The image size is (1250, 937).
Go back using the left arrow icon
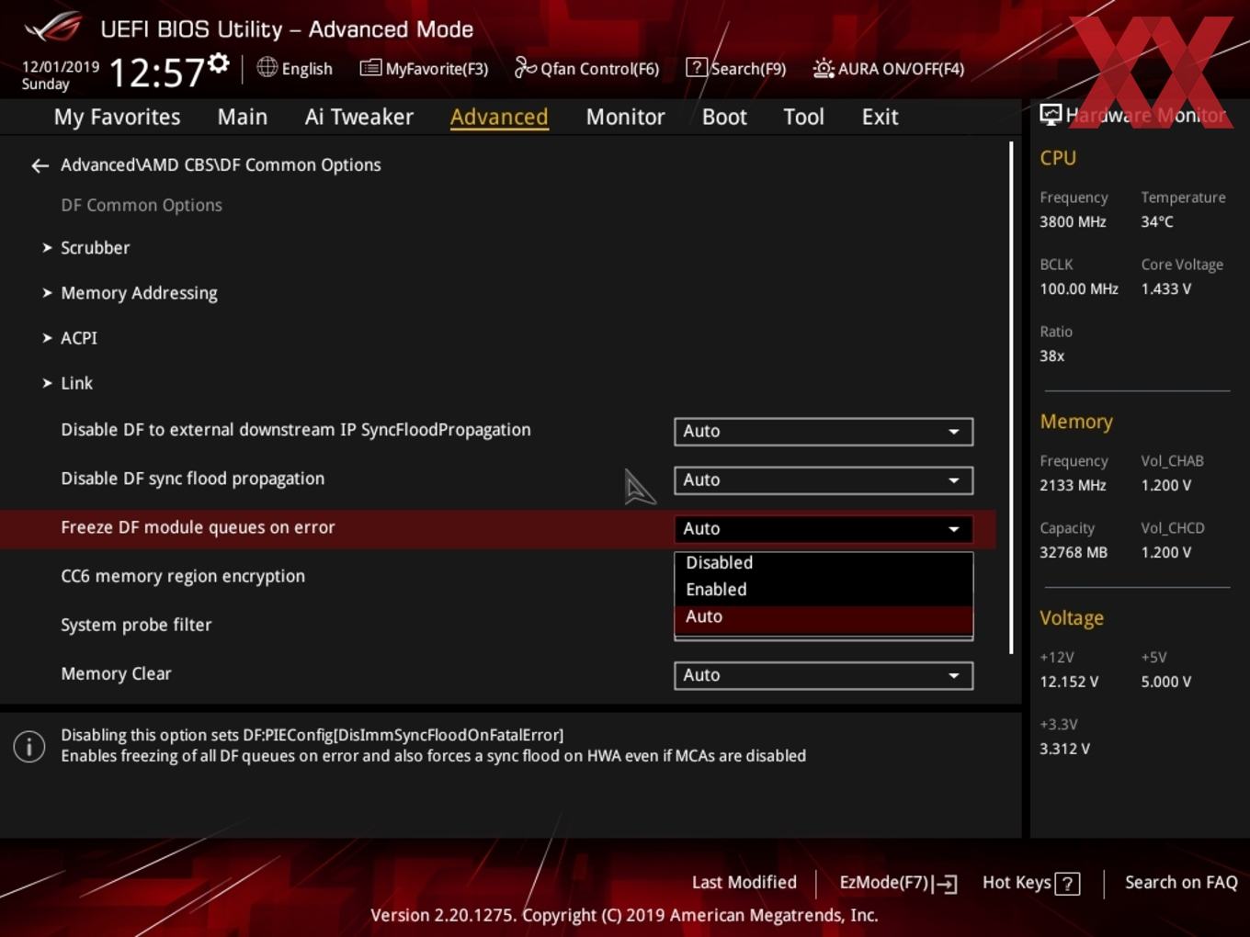pos(40,165)
